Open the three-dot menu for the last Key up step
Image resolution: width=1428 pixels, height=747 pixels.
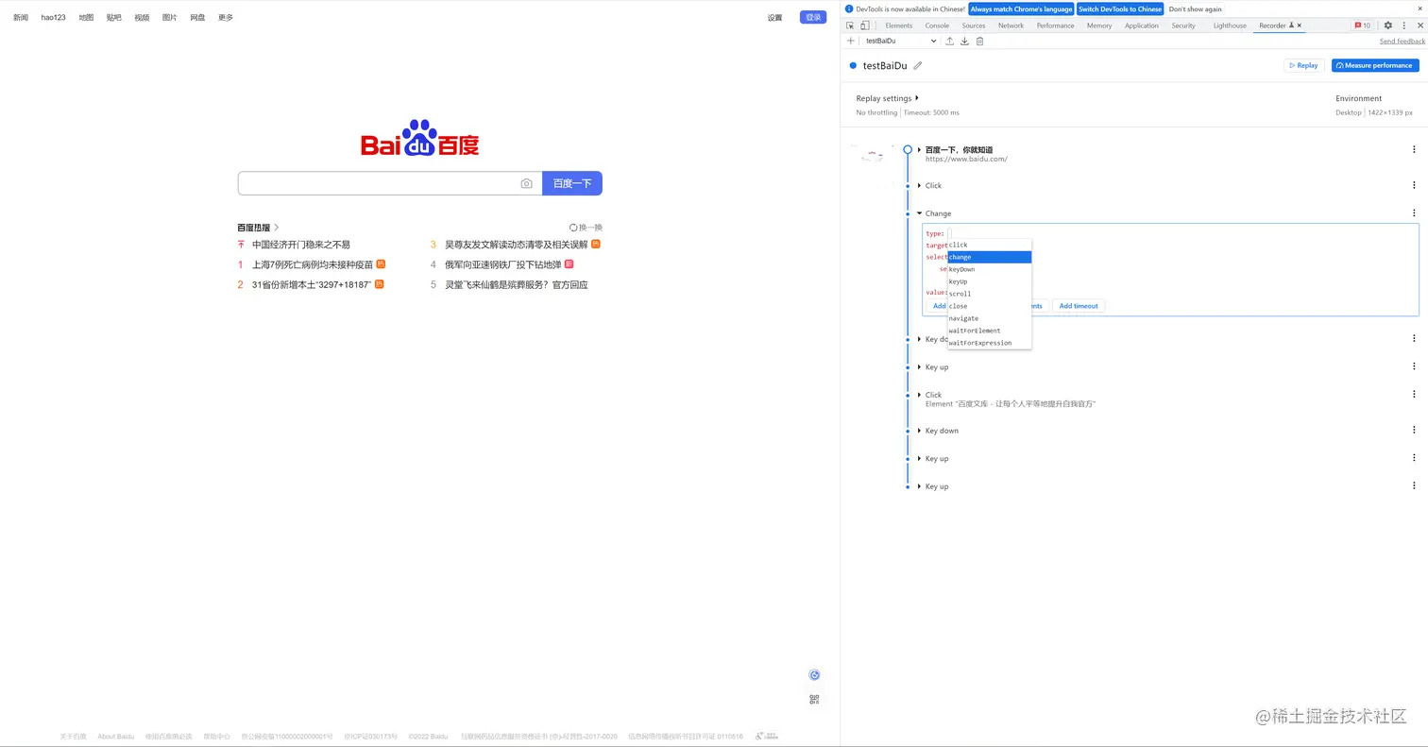pos(1414,486)
